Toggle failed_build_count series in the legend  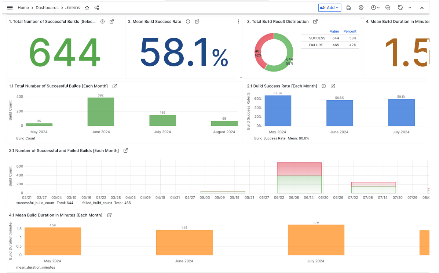coord(97,203)
